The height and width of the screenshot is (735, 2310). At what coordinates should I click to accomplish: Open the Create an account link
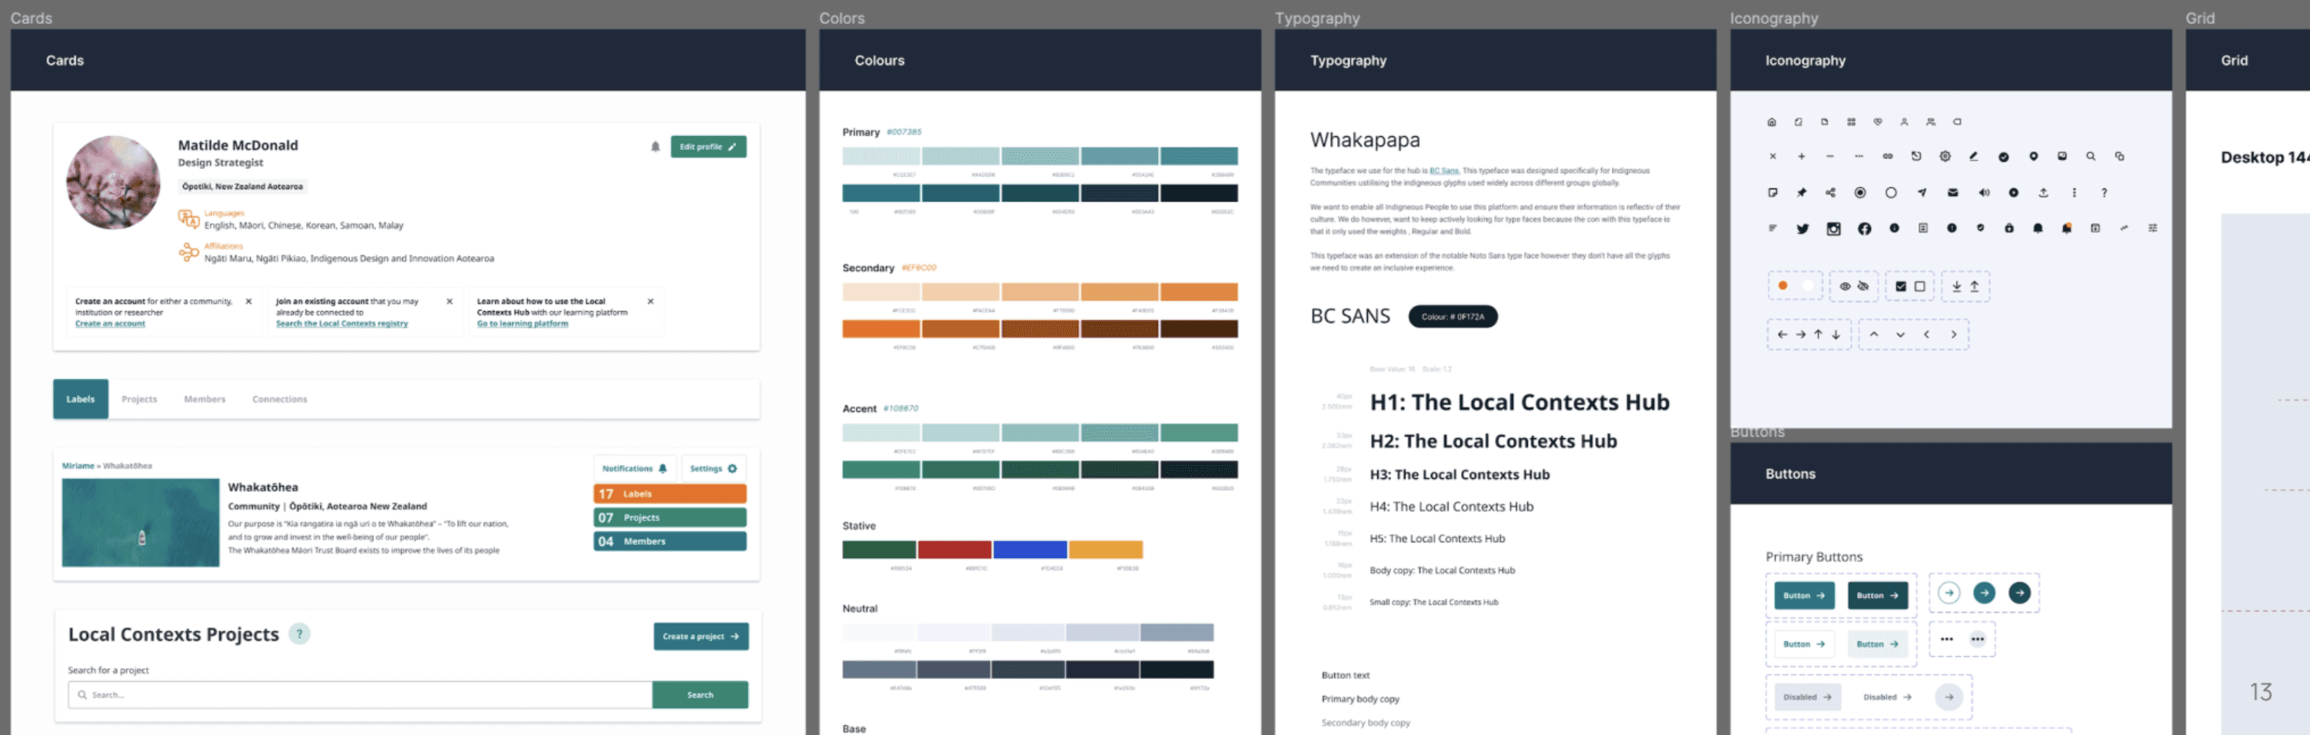pyautogui.click(x=109, y=324)
